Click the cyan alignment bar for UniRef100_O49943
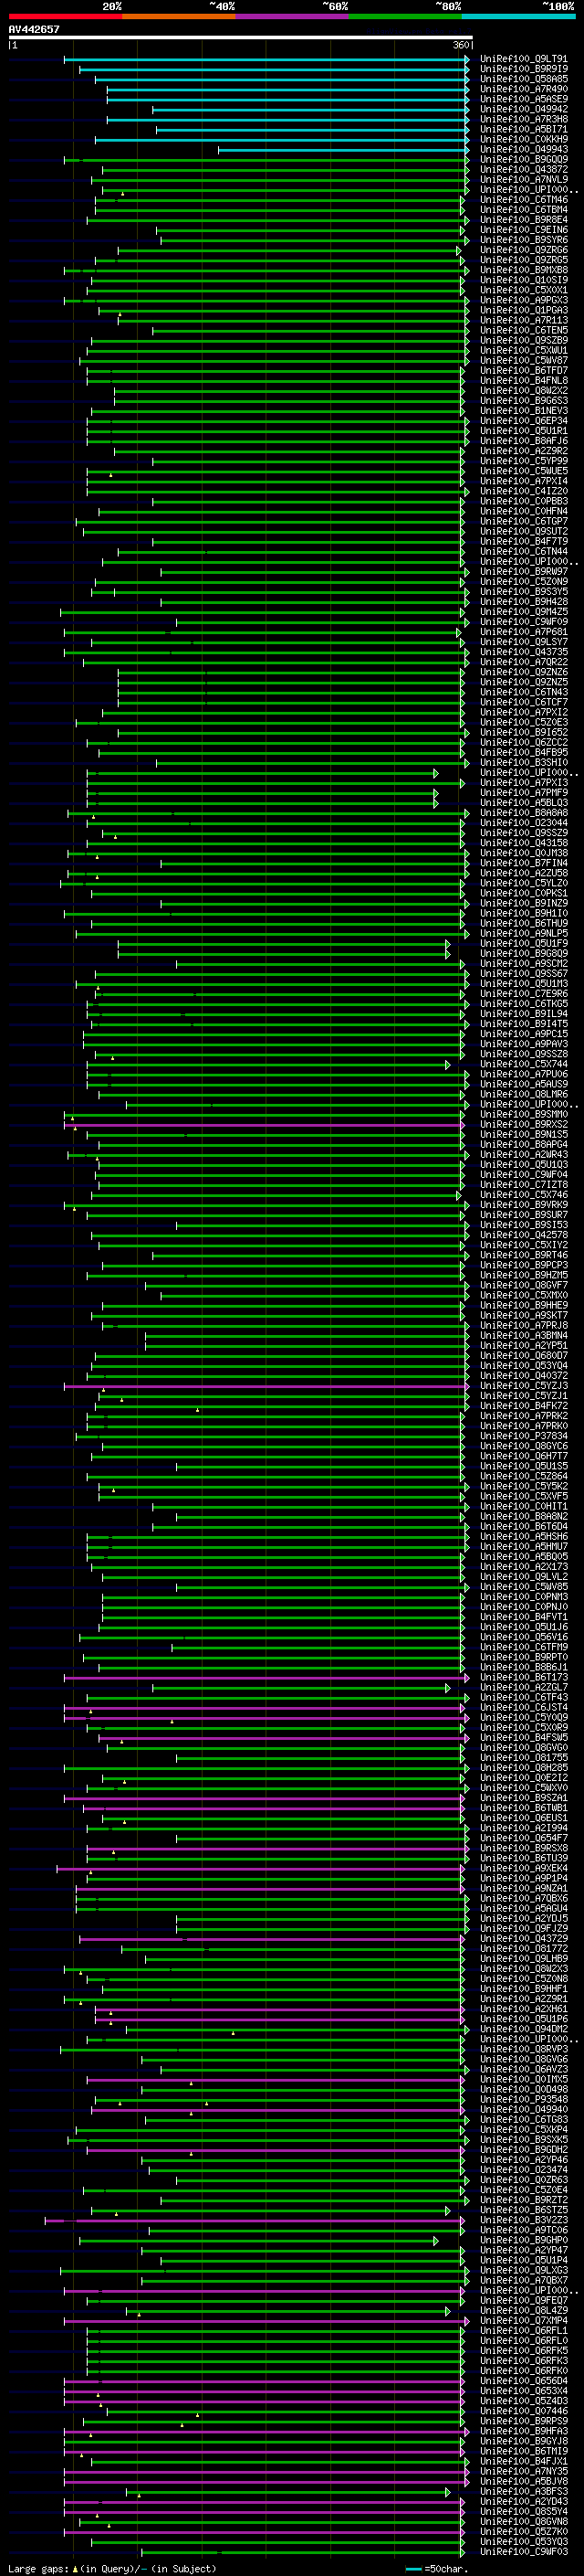Image resolution: width=584 pixels, height=2576 pixels. pyautogui.click(x=342, y=150)
